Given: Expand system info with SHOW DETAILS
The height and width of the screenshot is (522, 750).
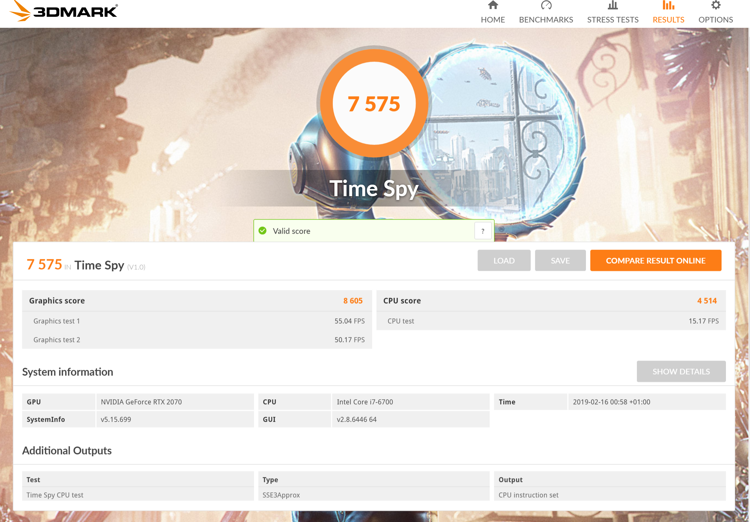Looking at the screenshot, I should tap(681, 371).
